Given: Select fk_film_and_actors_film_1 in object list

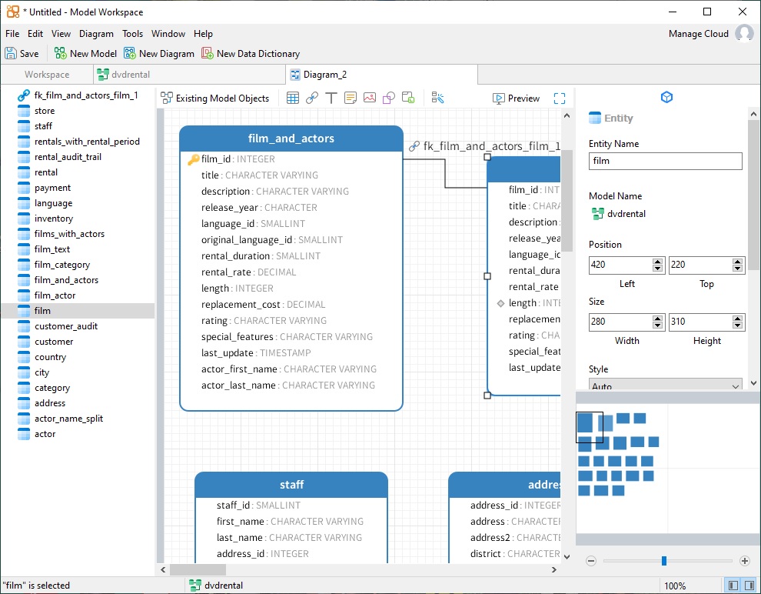Looking at the screenshot, I should click(x=78, y=95).
